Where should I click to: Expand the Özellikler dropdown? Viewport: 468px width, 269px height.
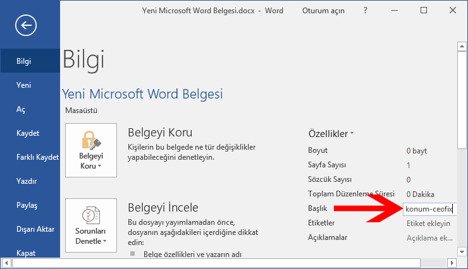tap(331, 134)
